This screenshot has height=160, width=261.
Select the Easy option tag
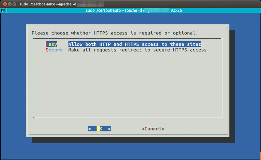[52, 44]
